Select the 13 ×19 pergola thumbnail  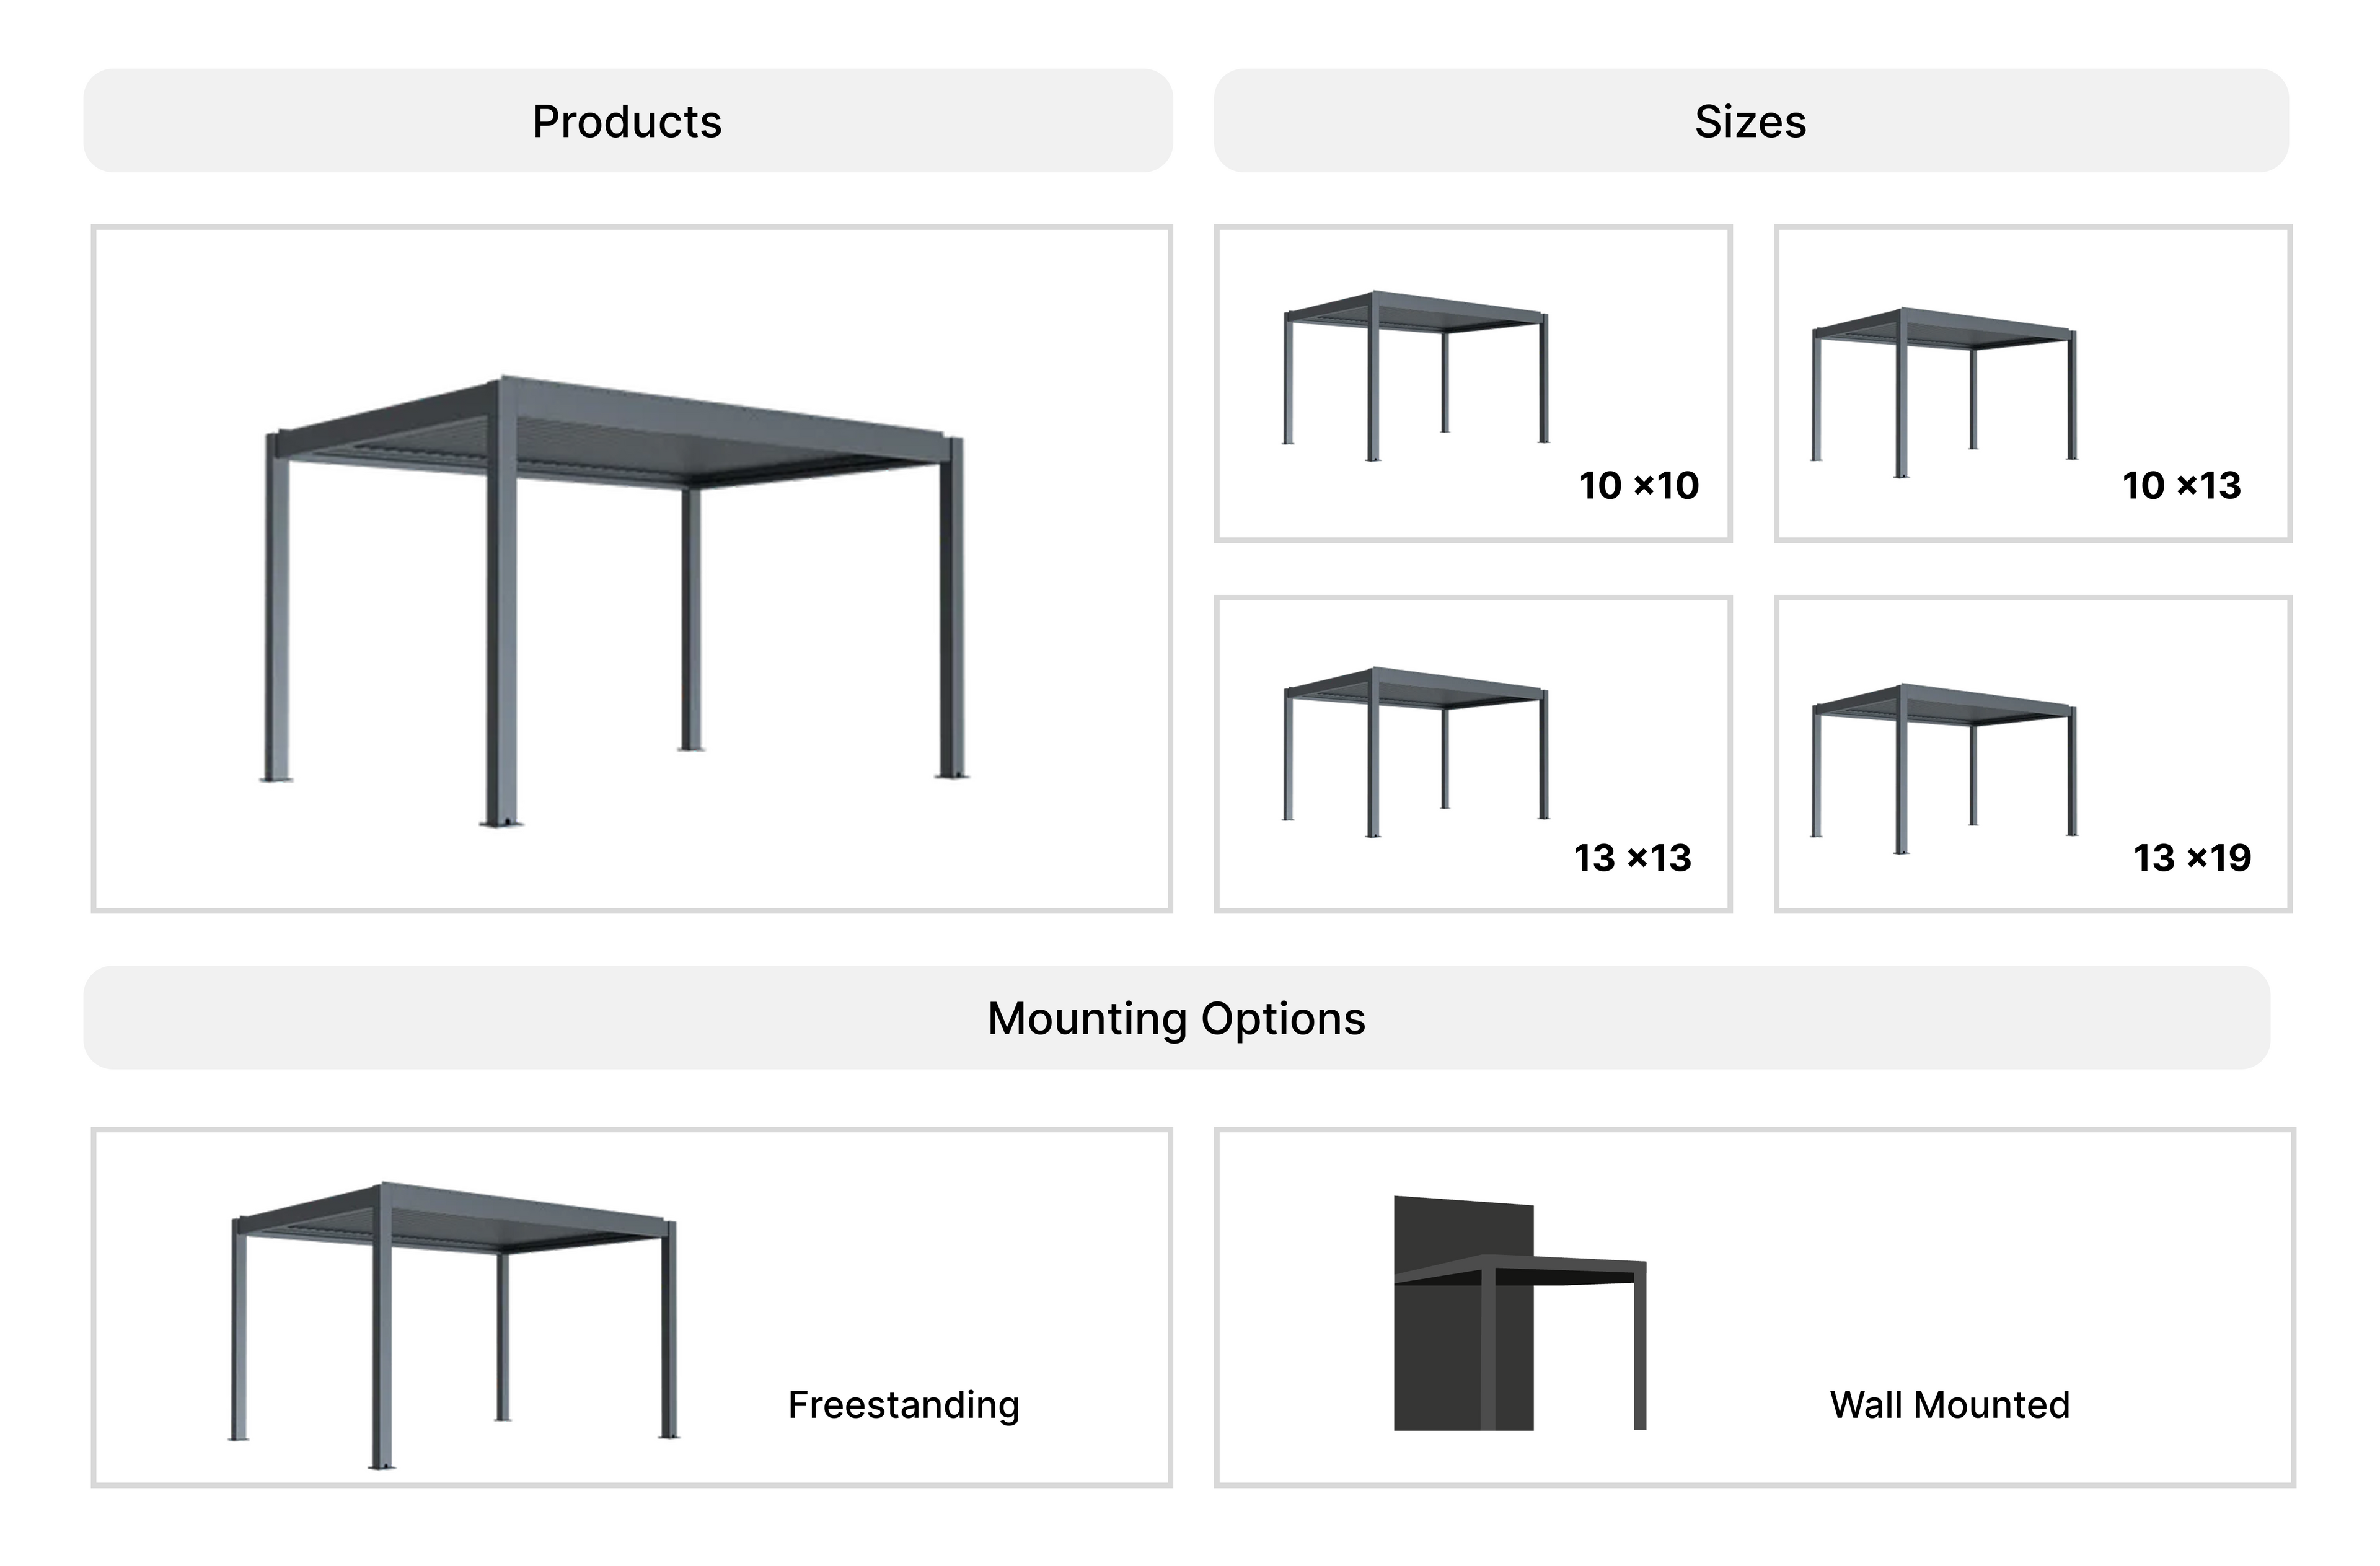click(1943, 768)
